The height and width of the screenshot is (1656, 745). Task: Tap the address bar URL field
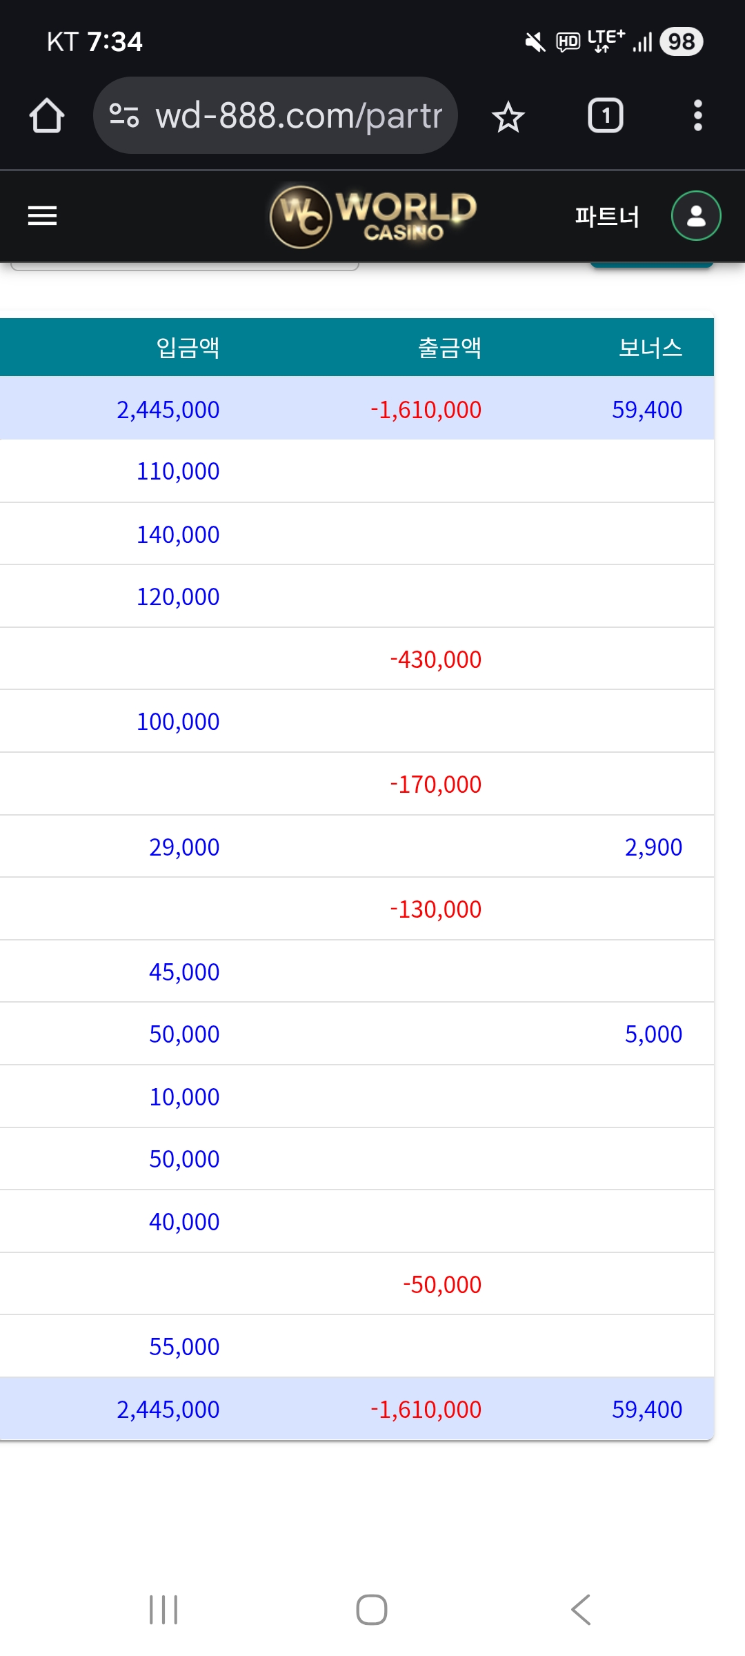[298, 115]
